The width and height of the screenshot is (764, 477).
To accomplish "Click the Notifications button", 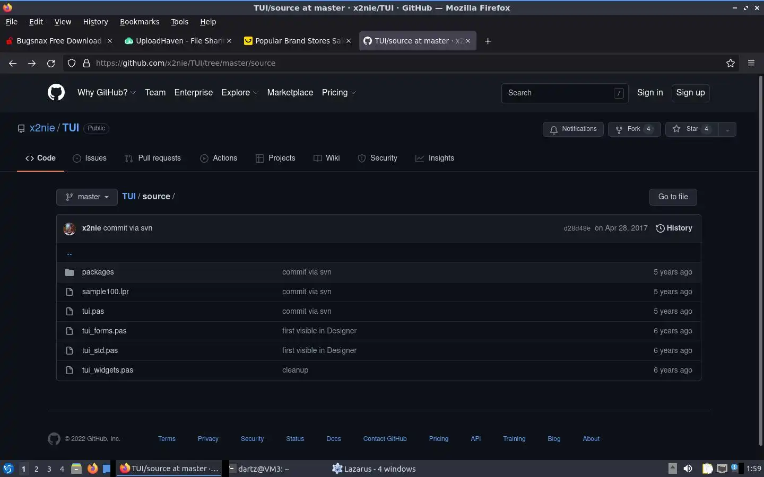I will point(573,129).
